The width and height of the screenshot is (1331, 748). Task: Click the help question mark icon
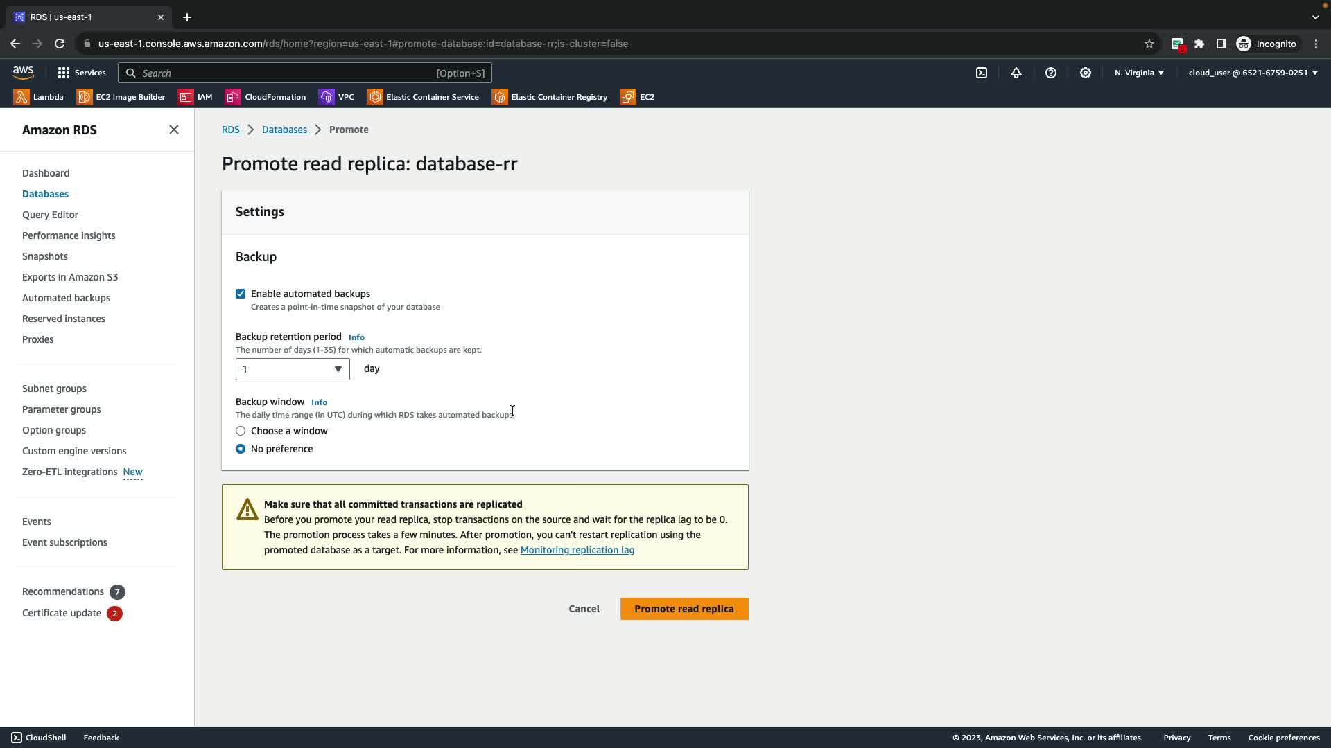1051,73
